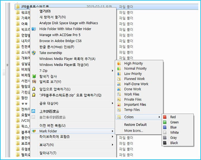Click the green V3 scan icon
Viewport: 201px width, 160px height.
point(34,76)
